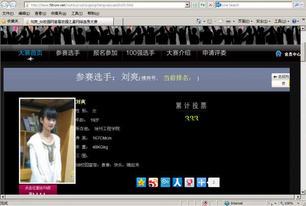Open a new blank tab
Screen dimensions: 306x206
pyautogui.click(x=118, y=22)
